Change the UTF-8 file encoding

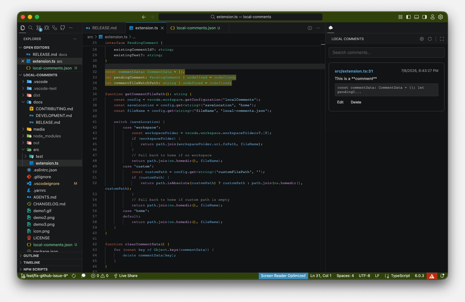(x=364, y=276)
